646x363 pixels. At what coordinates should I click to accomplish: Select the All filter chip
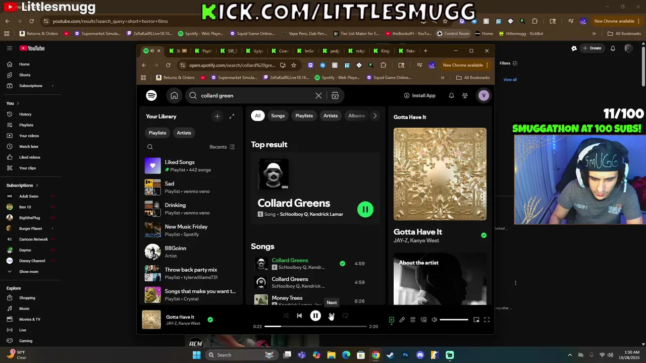pos(257,115)
